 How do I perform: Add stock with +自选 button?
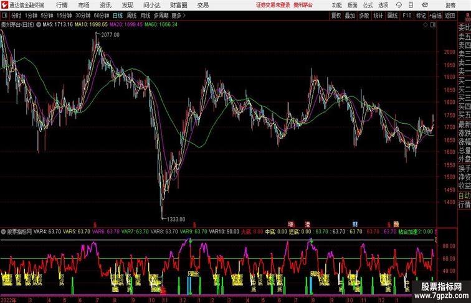435,16
